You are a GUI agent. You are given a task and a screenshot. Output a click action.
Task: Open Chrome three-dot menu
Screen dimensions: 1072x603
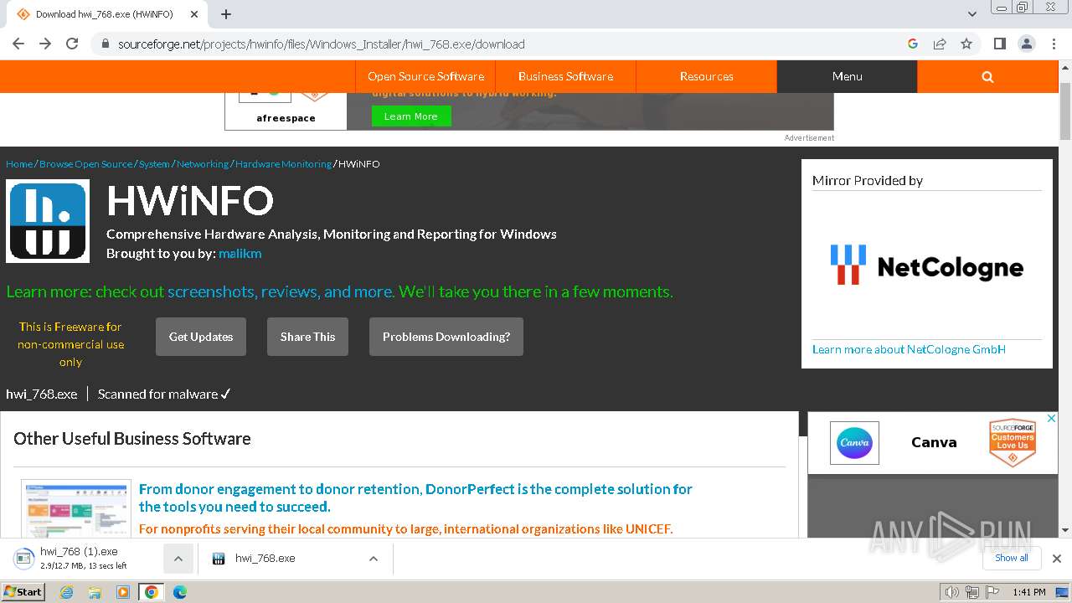tap(1054, 44)
